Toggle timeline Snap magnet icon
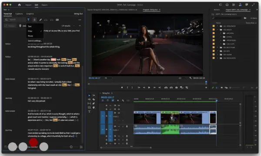261x156 pixels. click(108, 101)
